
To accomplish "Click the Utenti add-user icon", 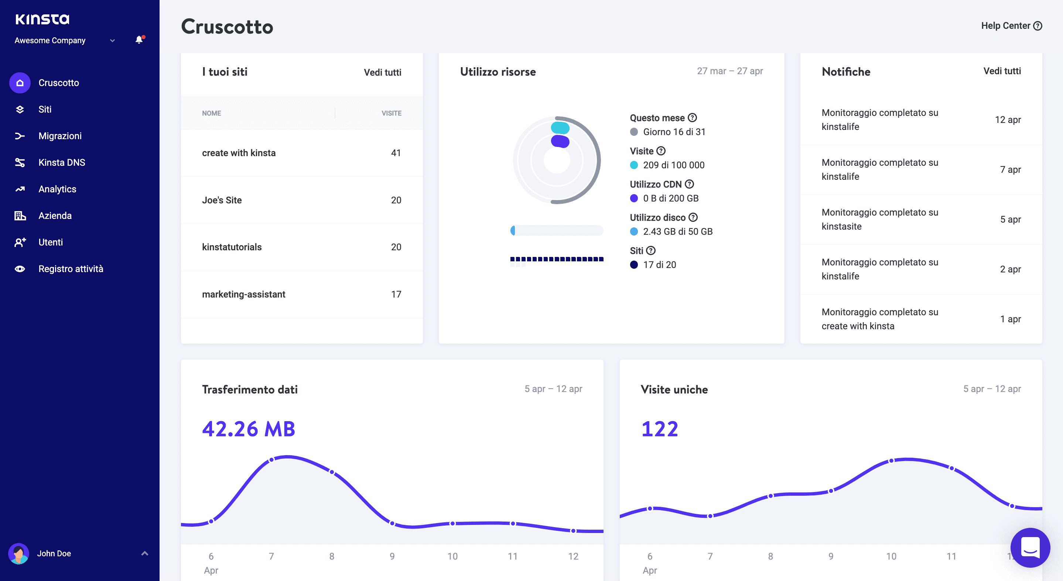I will tap(20, 243).
